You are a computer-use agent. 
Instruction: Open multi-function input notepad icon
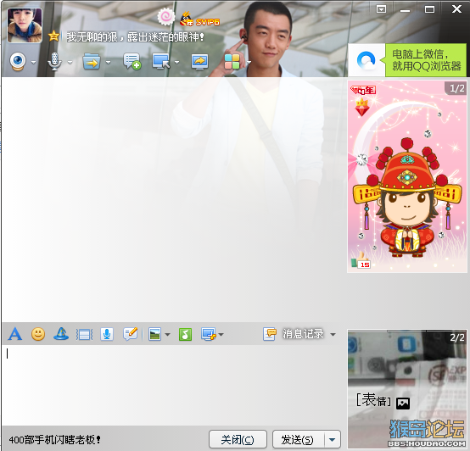tap(131, 334)
